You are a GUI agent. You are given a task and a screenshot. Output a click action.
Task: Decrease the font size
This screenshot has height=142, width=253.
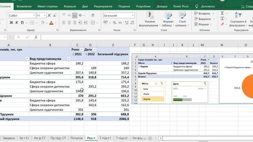pos(55,15)
